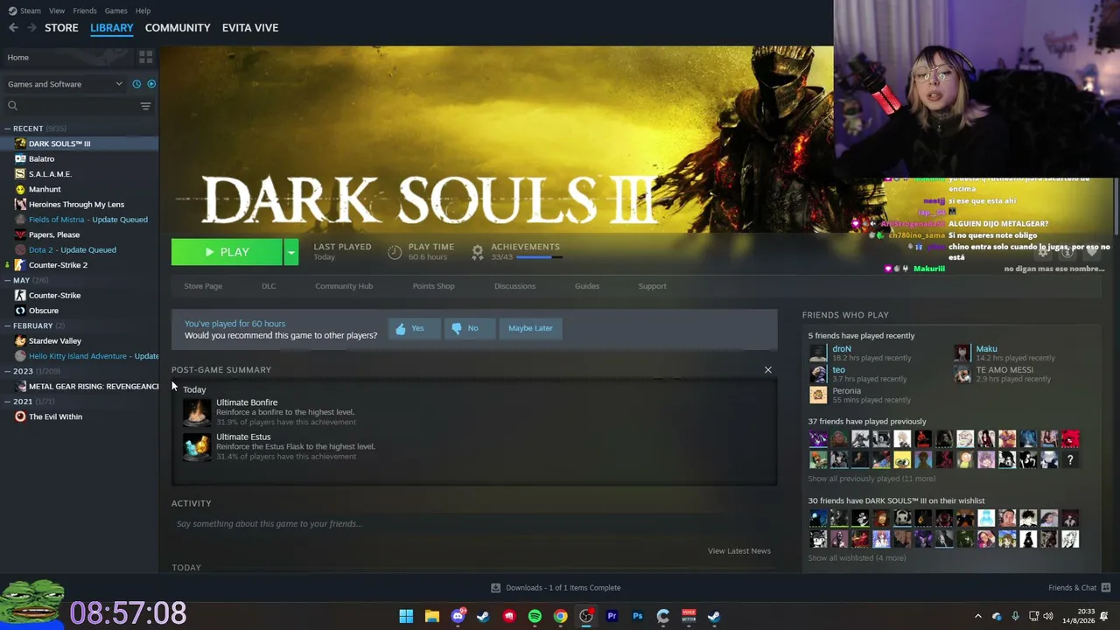Image resolution: width=1120 pixels, height=630 pixels.
Task: Click Show all wishlisted link
Action: (857, 558)
